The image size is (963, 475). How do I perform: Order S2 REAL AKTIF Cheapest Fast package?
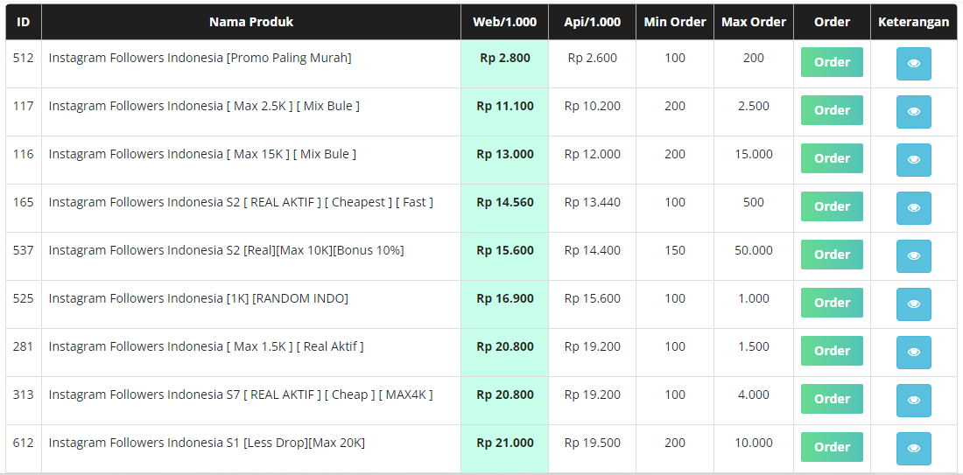click(832, 206)
